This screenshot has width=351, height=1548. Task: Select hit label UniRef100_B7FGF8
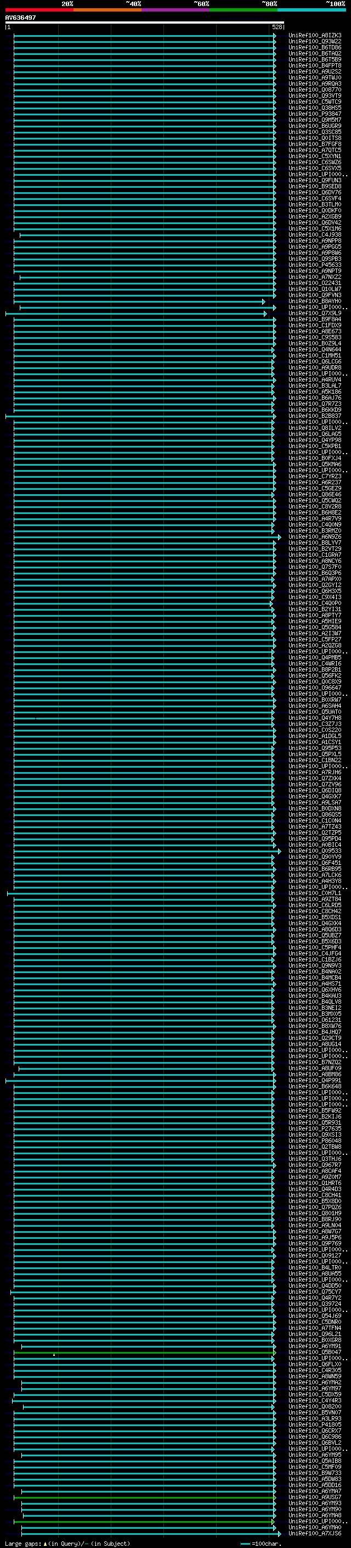pos(315,144)
